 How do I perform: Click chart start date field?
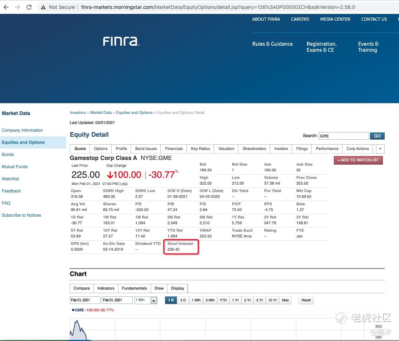[85, 300]
